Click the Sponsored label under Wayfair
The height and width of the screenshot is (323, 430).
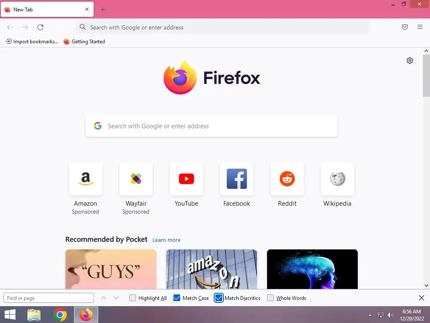pos(136,212)
